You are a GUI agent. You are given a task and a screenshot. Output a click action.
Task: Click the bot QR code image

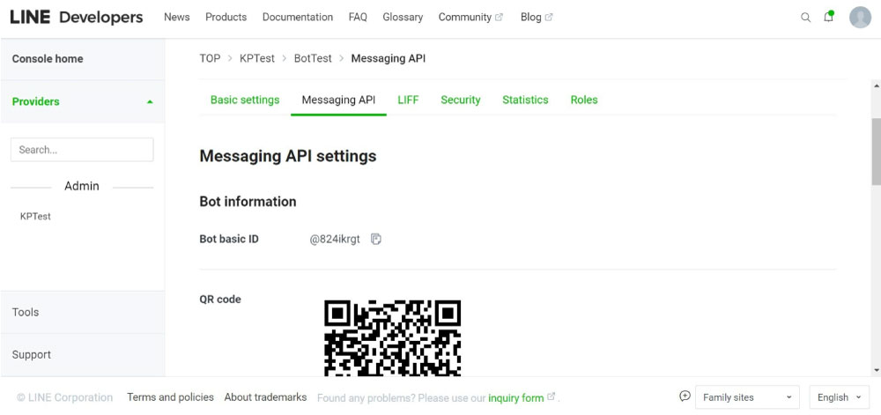coord(393,337)
